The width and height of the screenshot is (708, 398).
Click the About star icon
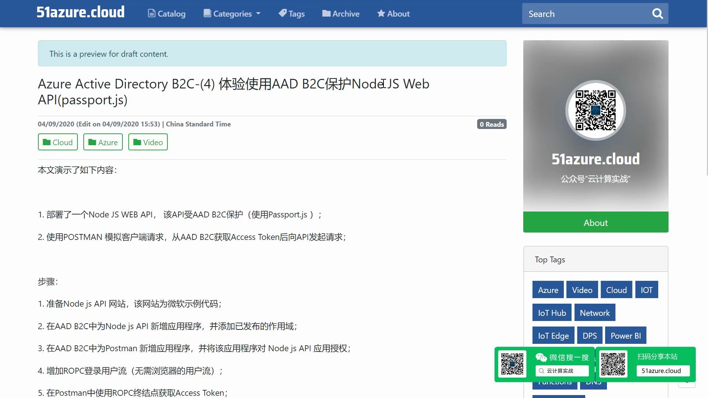(381, 14)
